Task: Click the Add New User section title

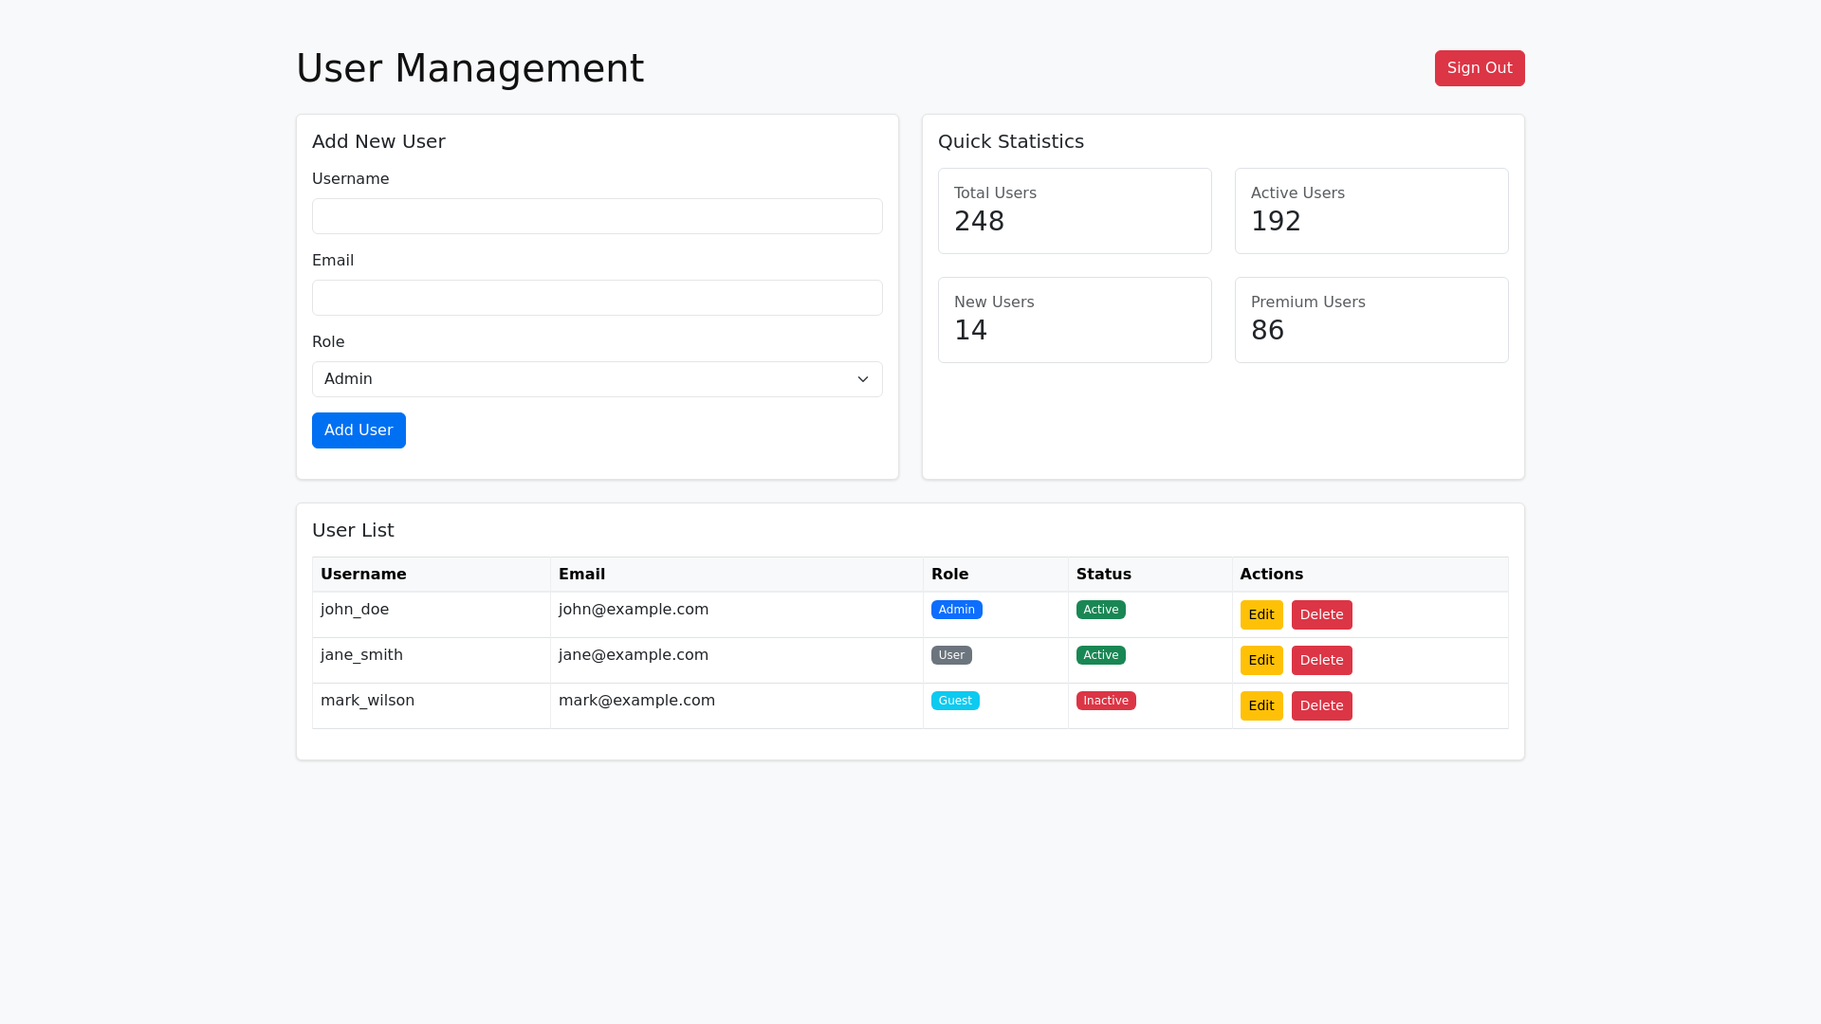Action: pyautogui.click(x=378, y=141)
